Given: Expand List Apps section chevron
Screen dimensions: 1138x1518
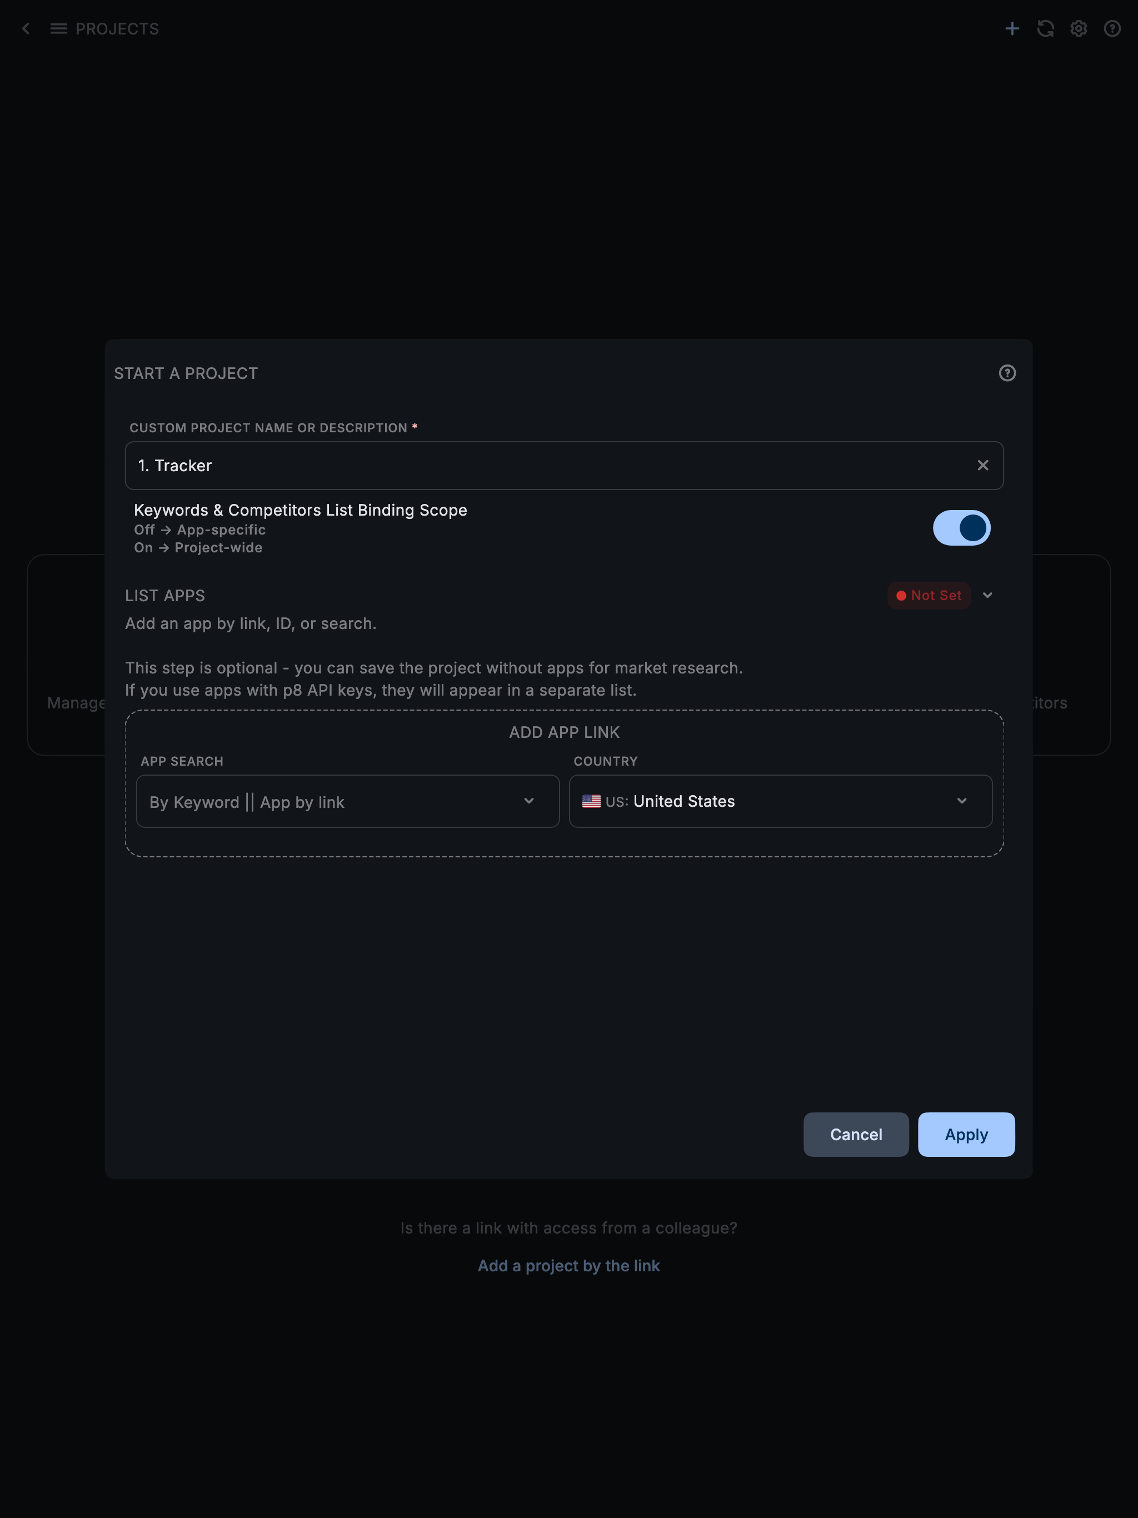Looking at the screenshot, I should (x=987, y=596).
